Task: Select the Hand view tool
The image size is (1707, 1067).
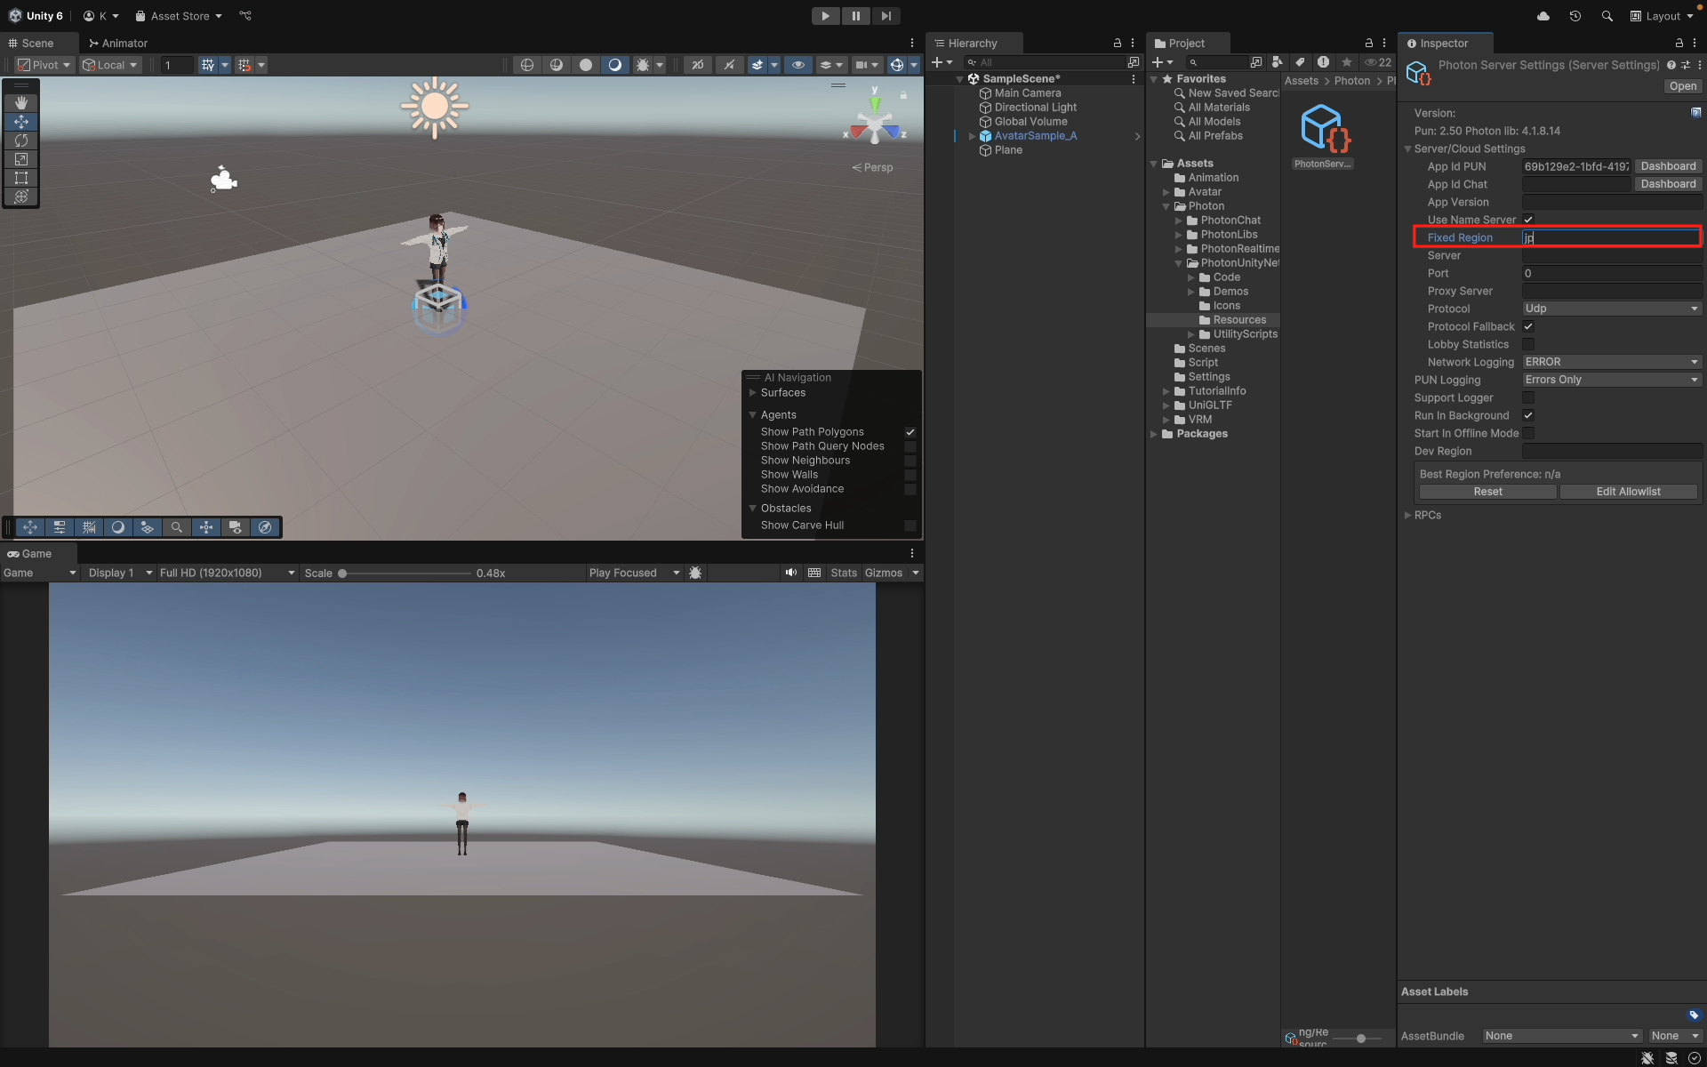Action: coord(21,103)
